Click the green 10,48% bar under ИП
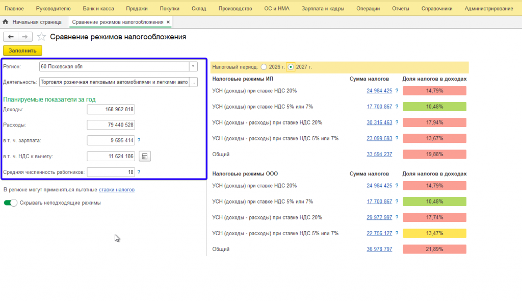This screenshot has width=522, height=301. pos(434,107)
